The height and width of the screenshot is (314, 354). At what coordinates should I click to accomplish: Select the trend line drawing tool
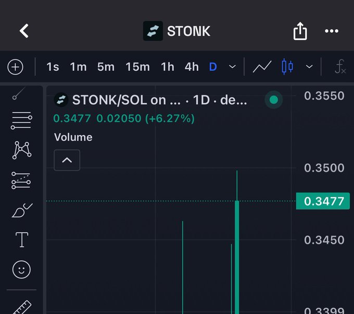pyautogui.click(x=19, y=93)
